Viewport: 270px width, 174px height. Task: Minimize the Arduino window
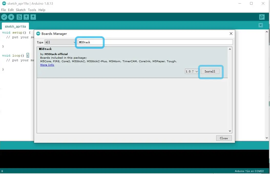coord(240,3)
